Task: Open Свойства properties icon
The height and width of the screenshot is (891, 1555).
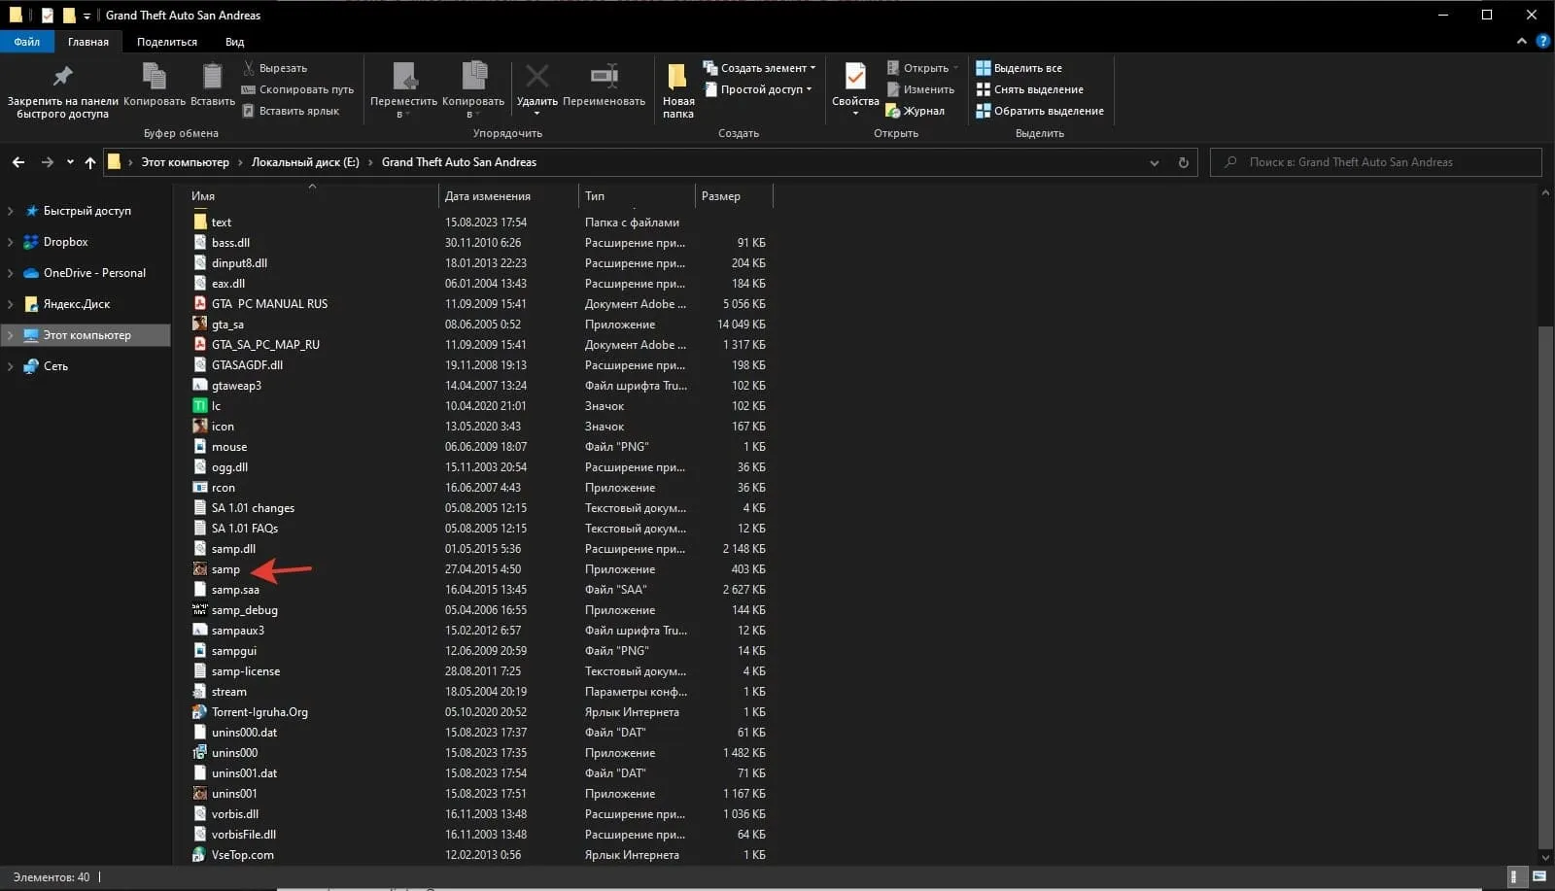Action: coord(855,77)
